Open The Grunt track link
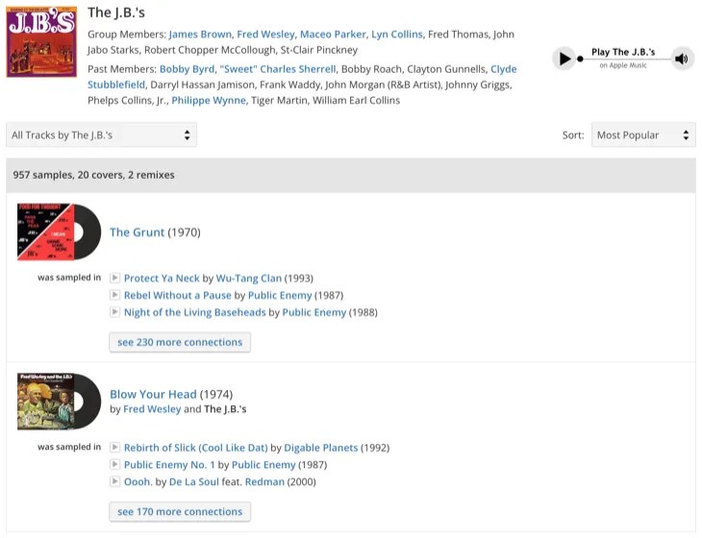Viewport: 702px width, 538px height. pos(137,232)
